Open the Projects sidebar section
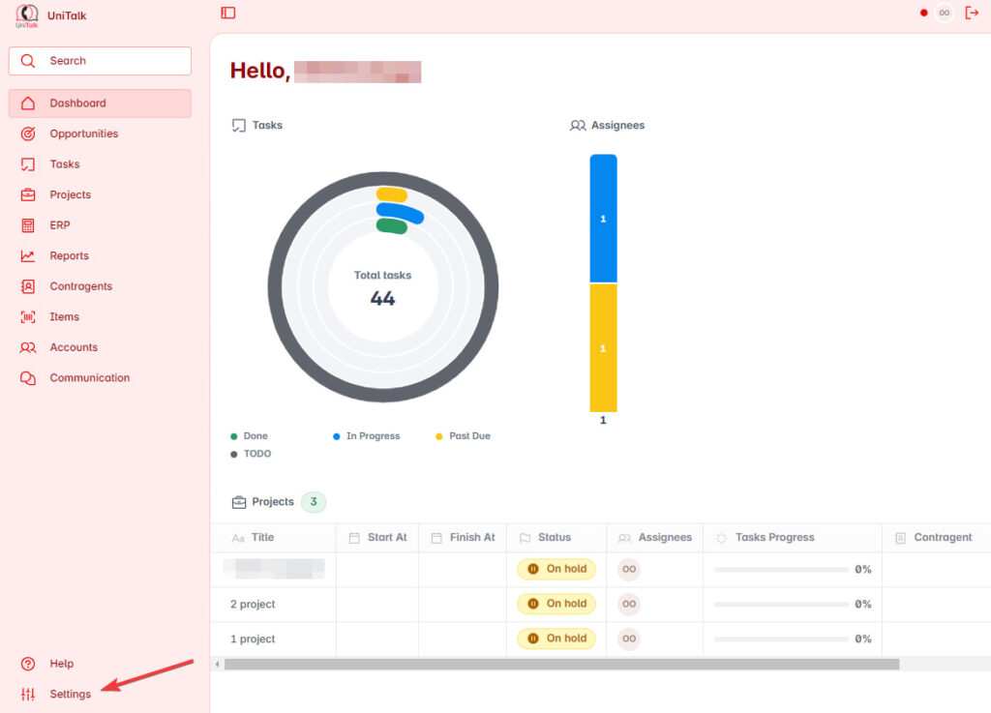 pyautogui.click(x=70, y=194)
